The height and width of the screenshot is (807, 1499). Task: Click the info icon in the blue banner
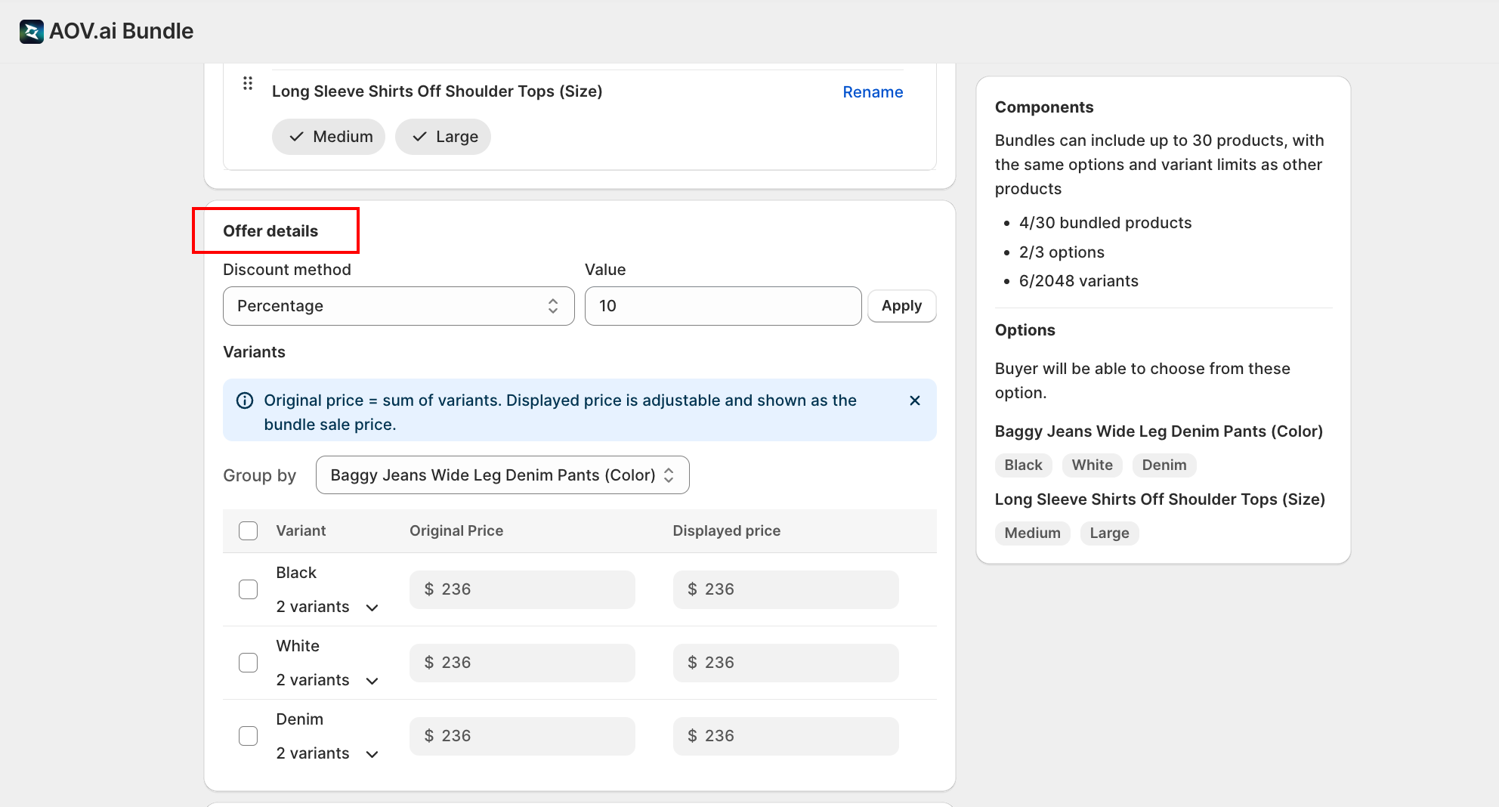point(245,400)
